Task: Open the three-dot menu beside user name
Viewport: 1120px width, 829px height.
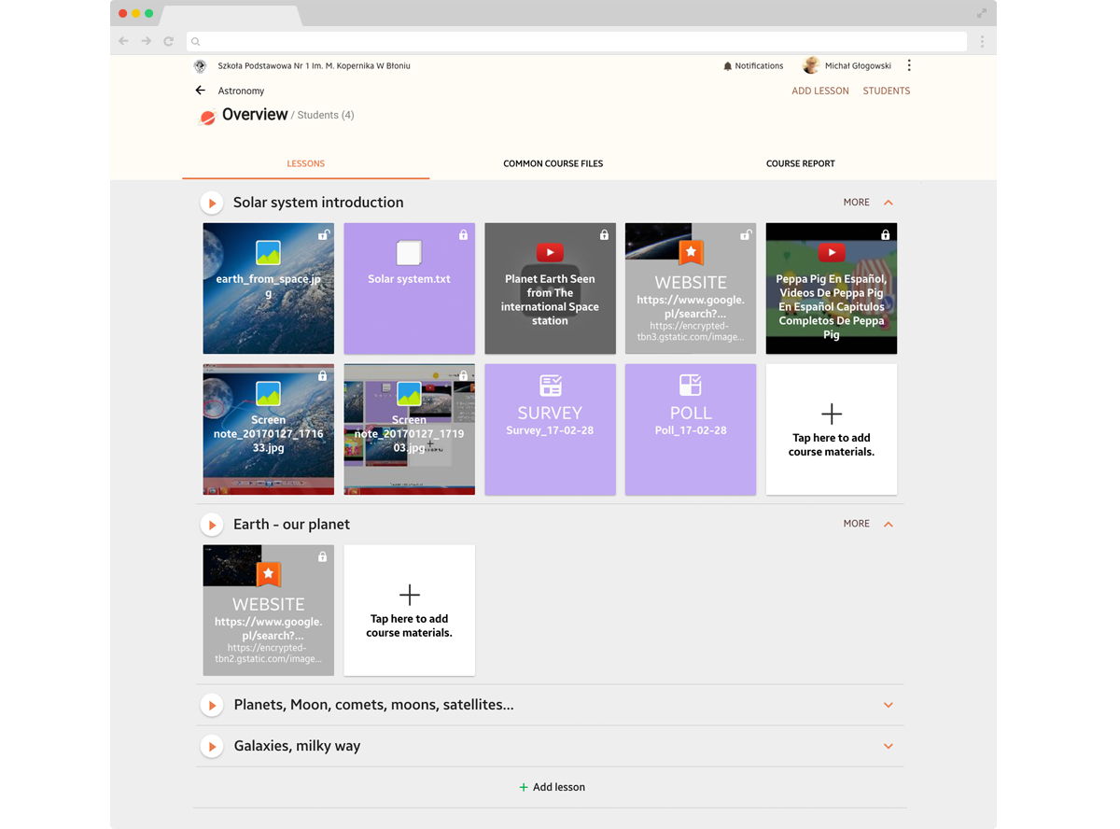Action: click(x=909, y=65)
